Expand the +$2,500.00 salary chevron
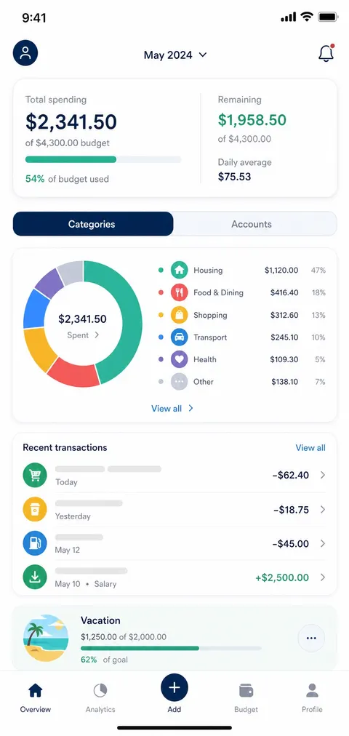349x736 pixels. coord(323,577)
